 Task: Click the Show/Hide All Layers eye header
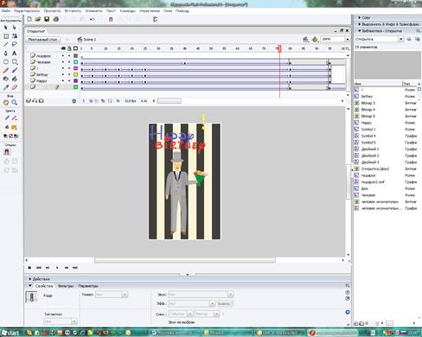(63, 48)
